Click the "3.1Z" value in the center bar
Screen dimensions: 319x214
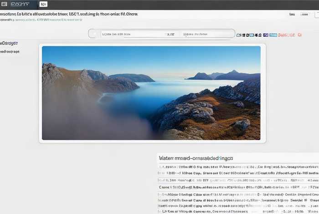pos(171,34)
